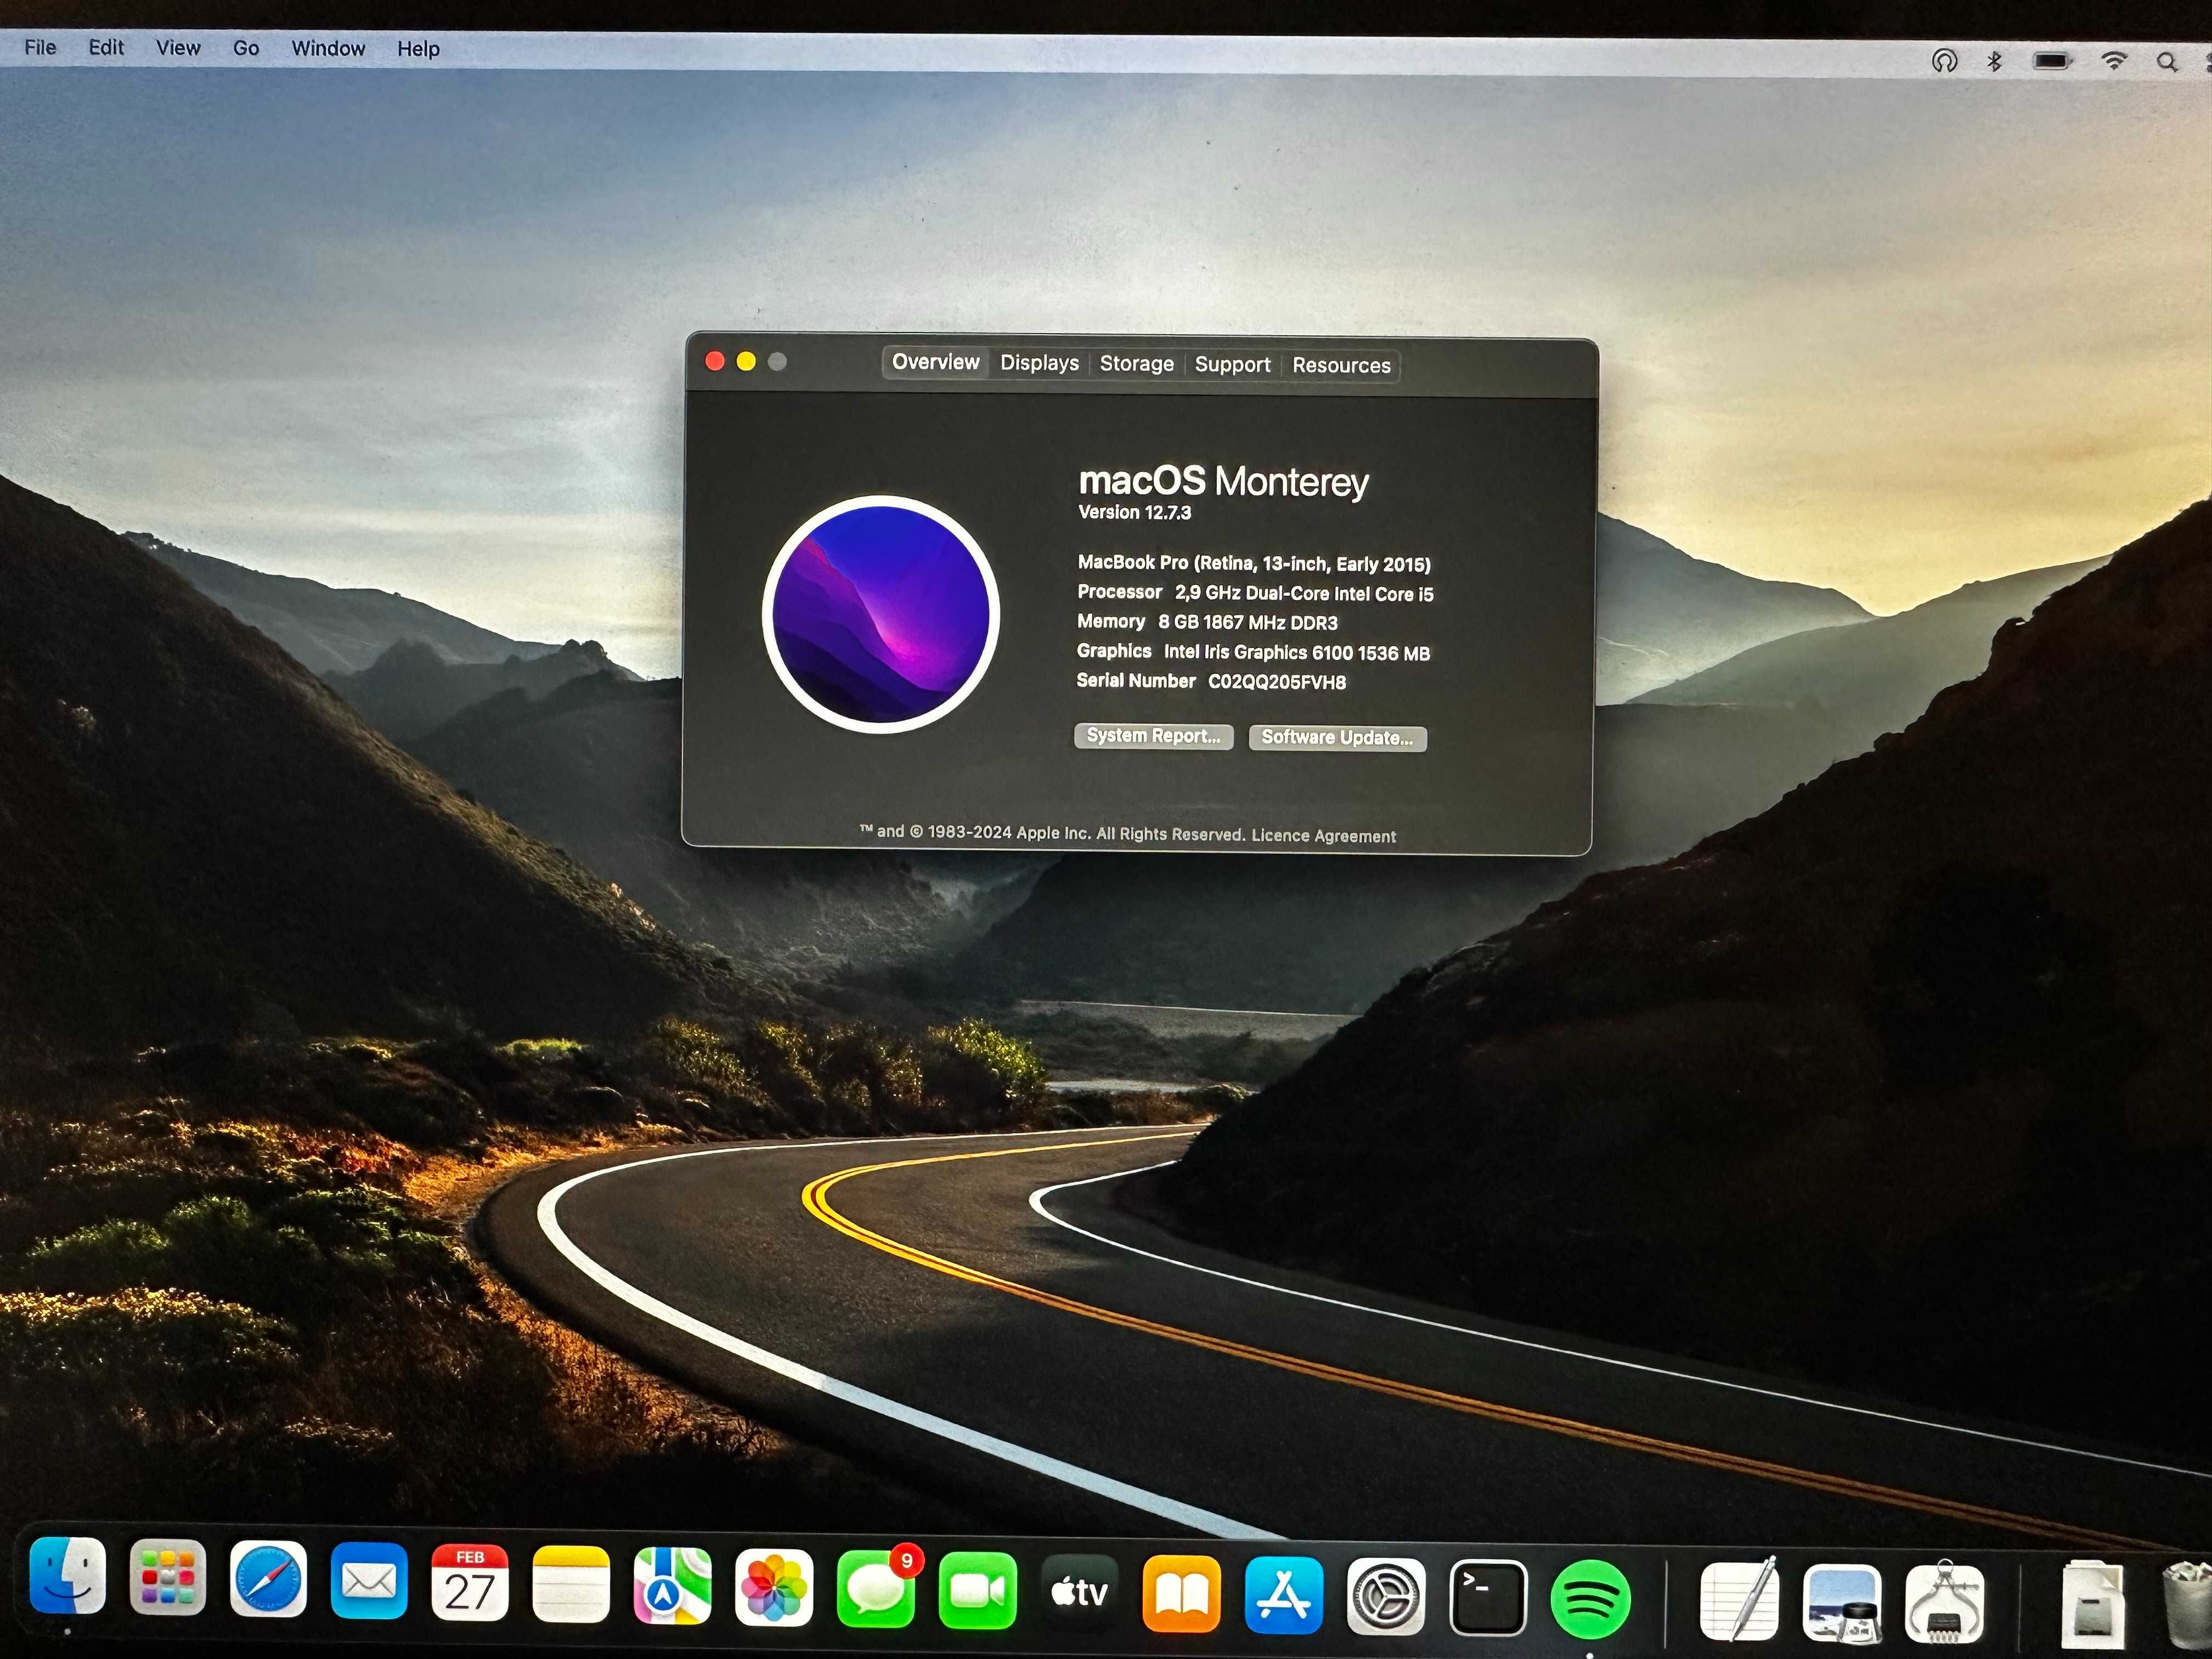The height and width of the screenshot is (1659, 2212).
Task: Click the Version 12.7.3 text
Action: [1135, 513]
